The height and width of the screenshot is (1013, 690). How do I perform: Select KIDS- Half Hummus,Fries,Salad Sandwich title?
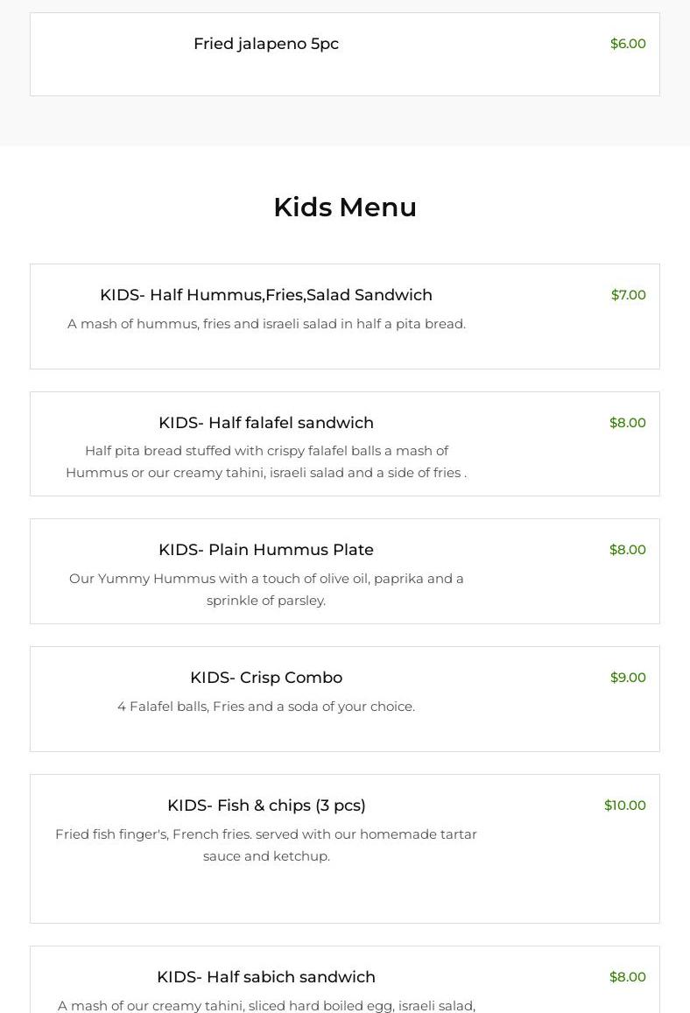point(265,295)
